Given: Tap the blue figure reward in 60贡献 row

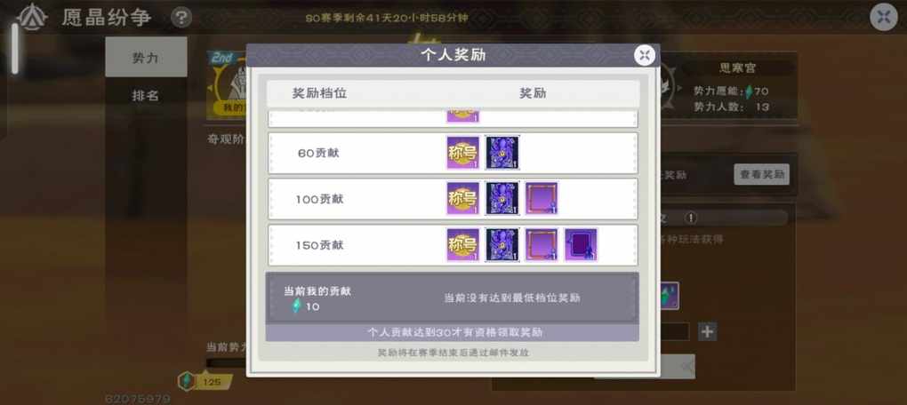Looking at the screenshot, I should 502,153.
